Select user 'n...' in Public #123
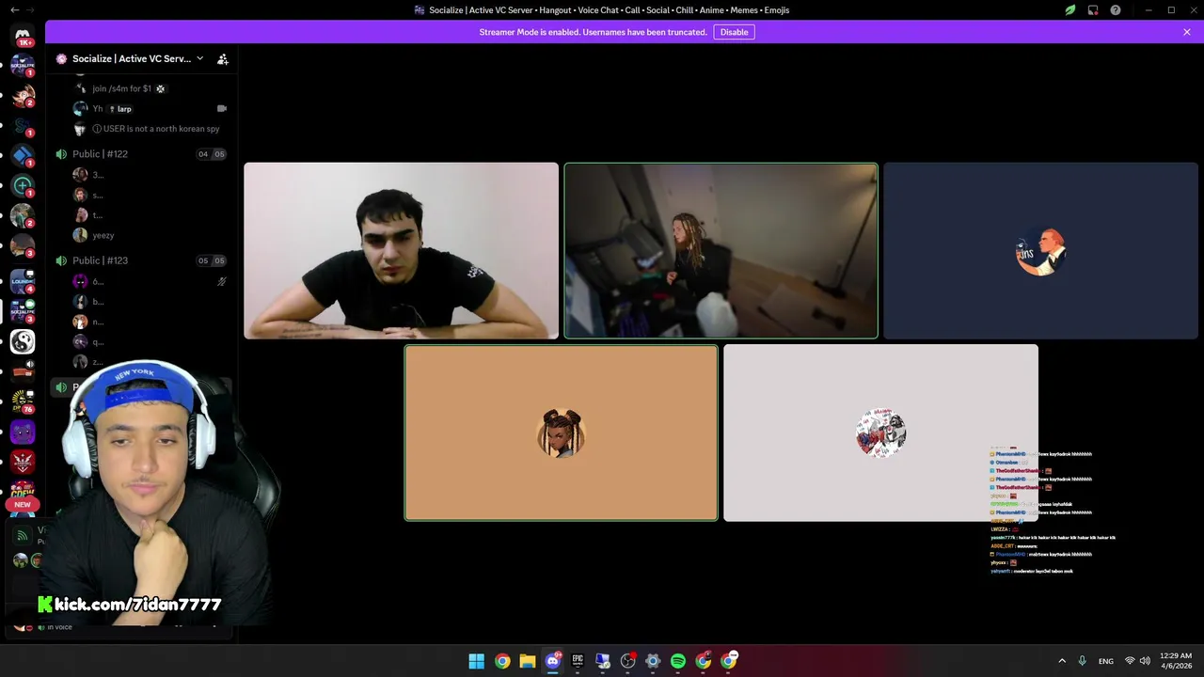The height and width of the screenshot is (677, 1204). 150,322
